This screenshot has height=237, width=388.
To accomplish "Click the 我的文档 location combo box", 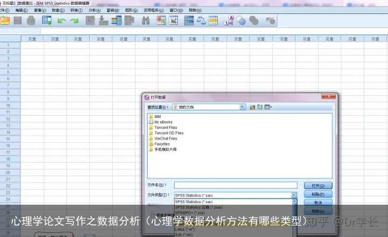I will pos(209,107).
